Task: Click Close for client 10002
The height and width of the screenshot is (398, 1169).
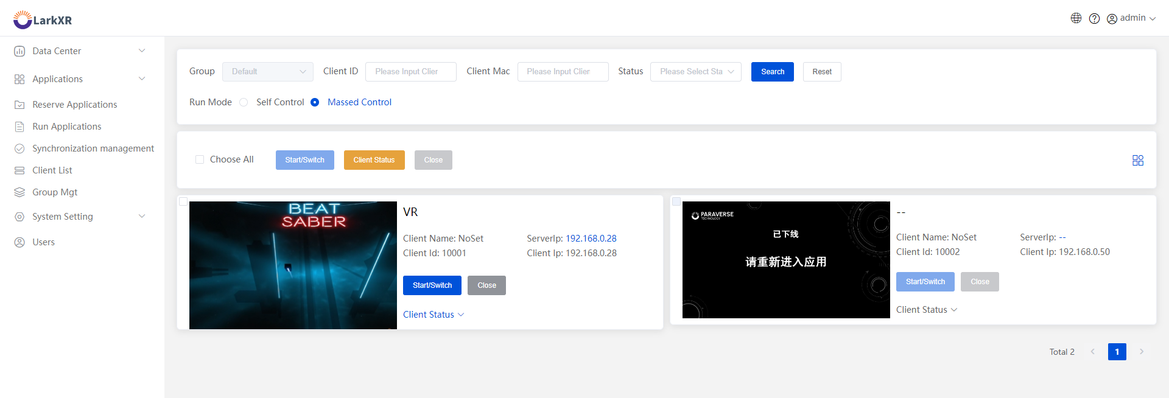Action: click(980, 282)
